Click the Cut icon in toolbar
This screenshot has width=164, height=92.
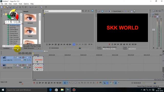20,7
